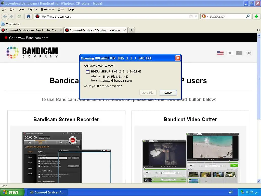
Task: Open downloads with the green arrow icon
Action: (x=256, y=16)
